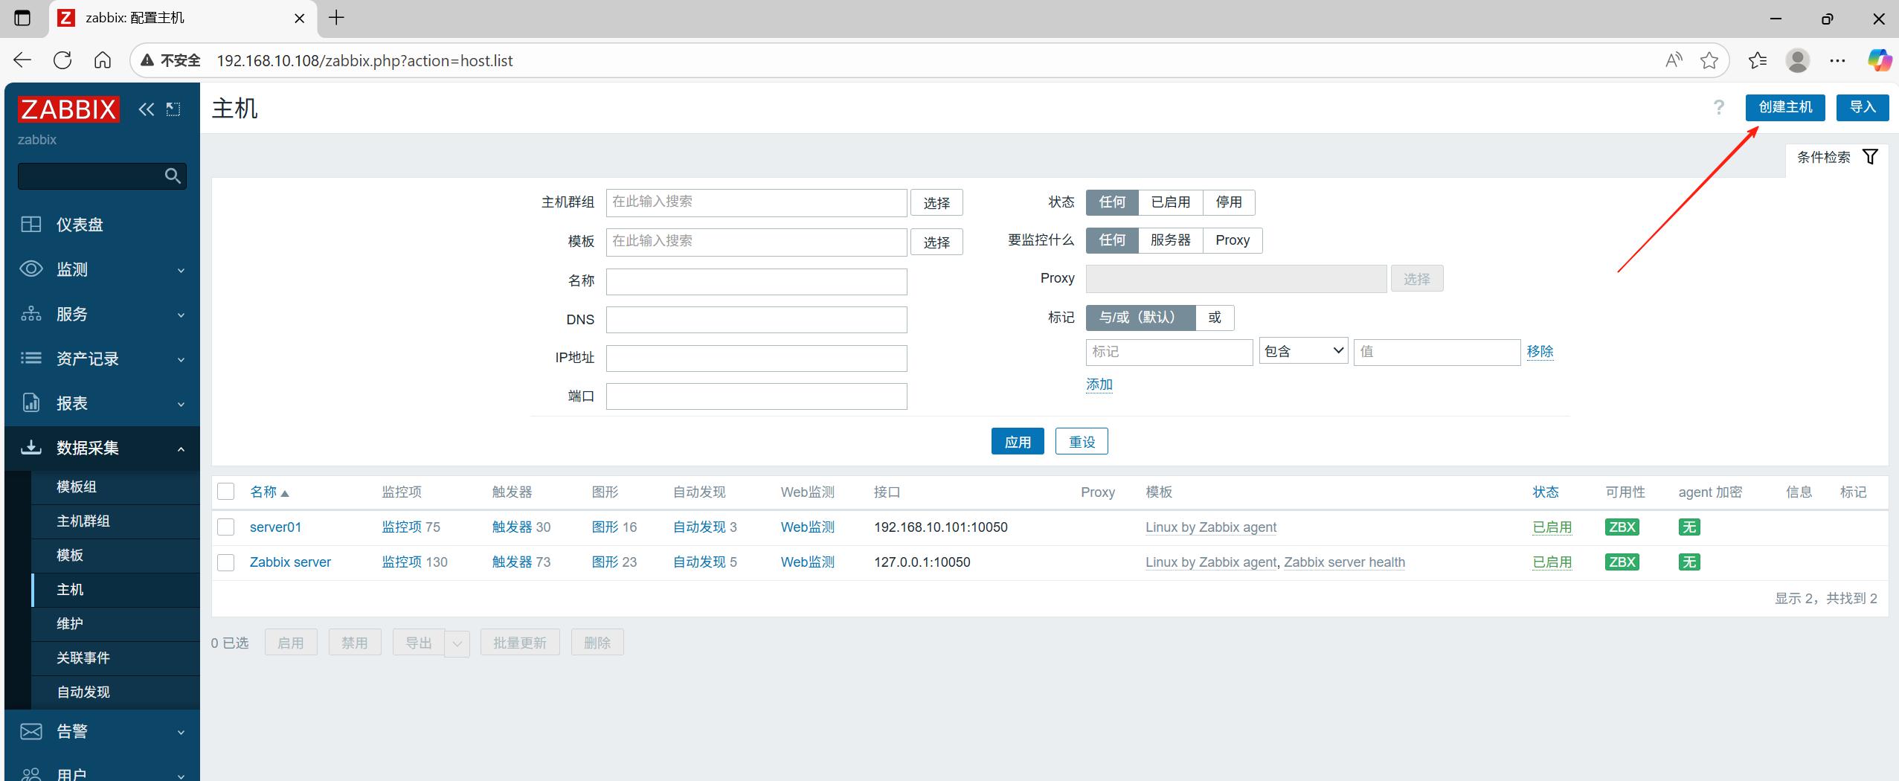Sort table by 名称 column header
Image resolution: width=1899 pixels, height=781 pixels.
tap(269, 492)
